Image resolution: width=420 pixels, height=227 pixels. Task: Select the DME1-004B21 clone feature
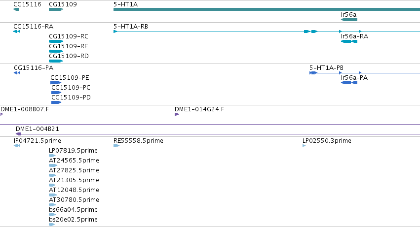[x=218, y=134]
